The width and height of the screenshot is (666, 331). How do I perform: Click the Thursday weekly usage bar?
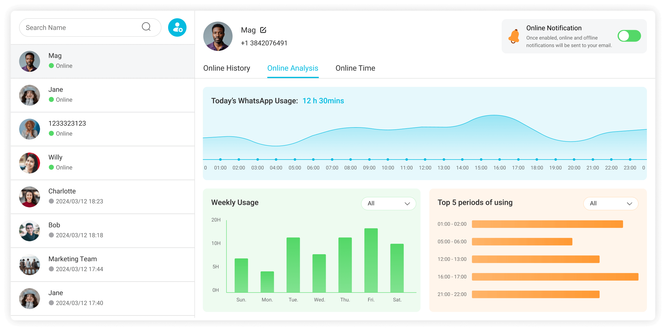pos(345,265)
